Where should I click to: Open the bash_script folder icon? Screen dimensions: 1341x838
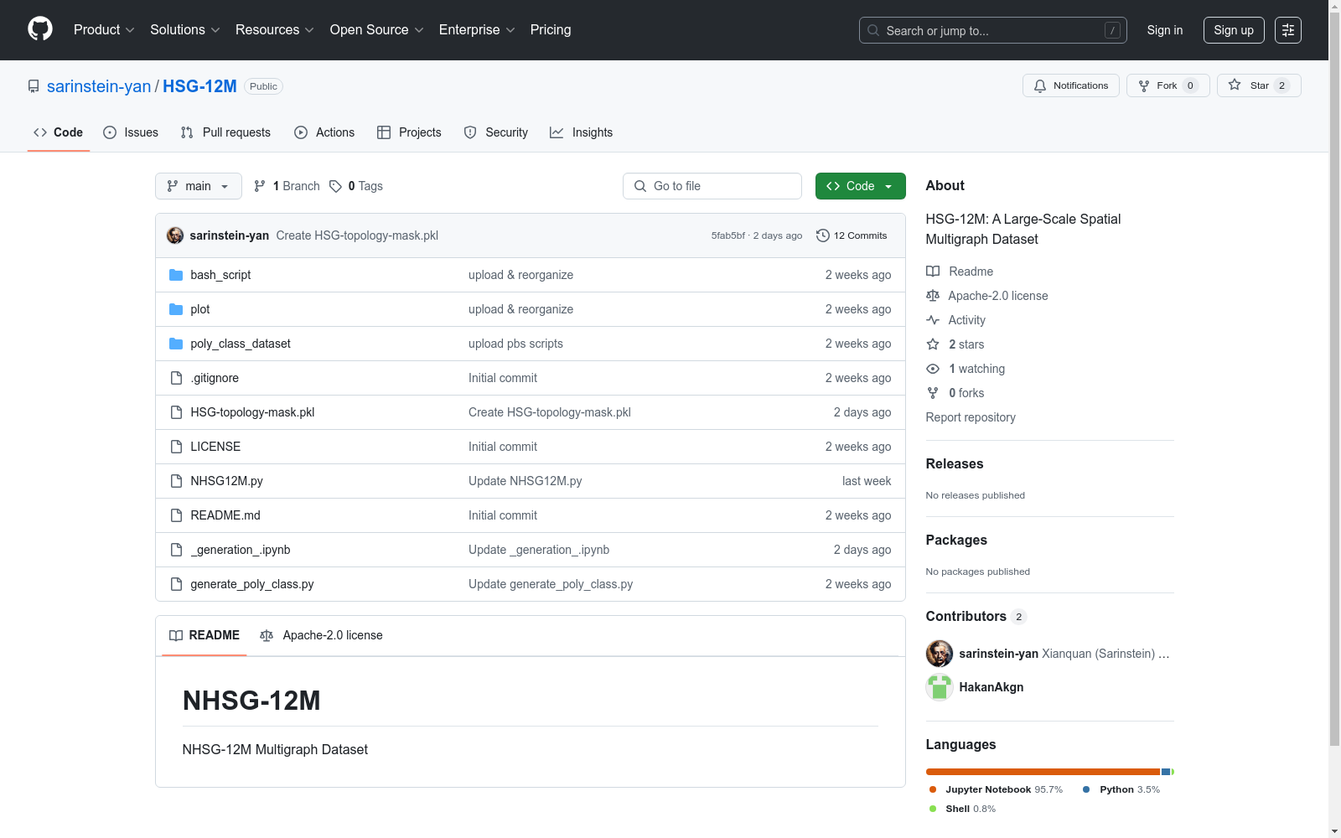tap(176, 275)
